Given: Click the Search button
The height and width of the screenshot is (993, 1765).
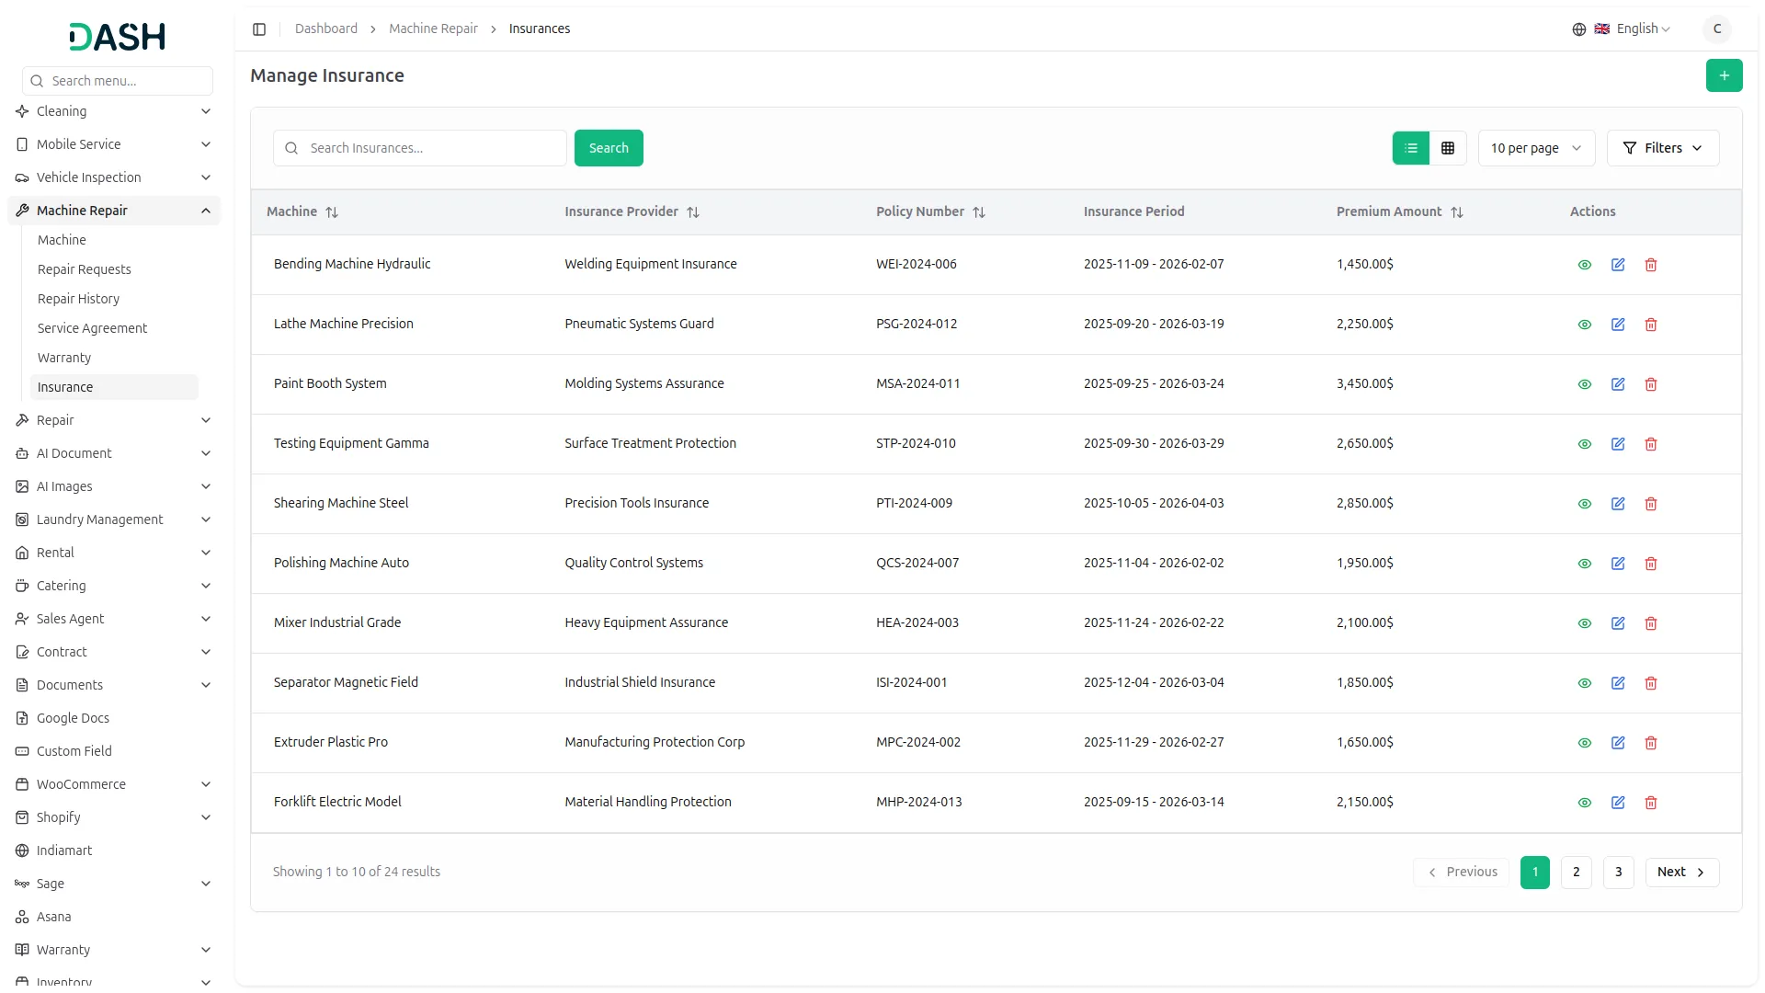Looking at the screenshot, I should [609, 148].
